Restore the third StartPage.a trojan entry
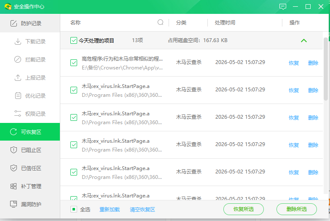The height and width of the screenshot is (221, 330). [294, 145]
